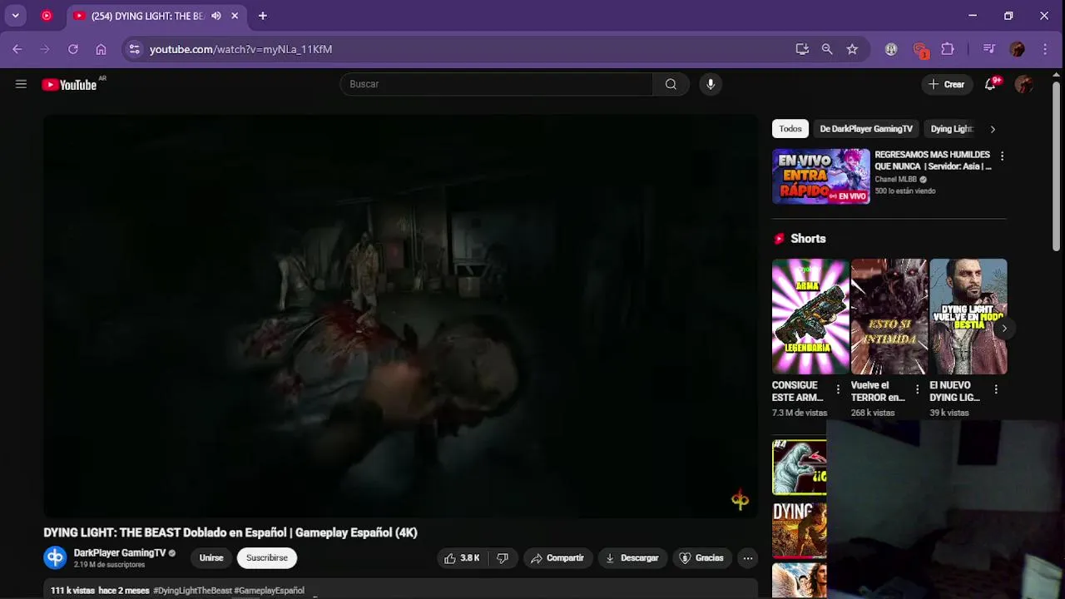
Task: Open the browser profile avatar
Action: (1017, 49)
